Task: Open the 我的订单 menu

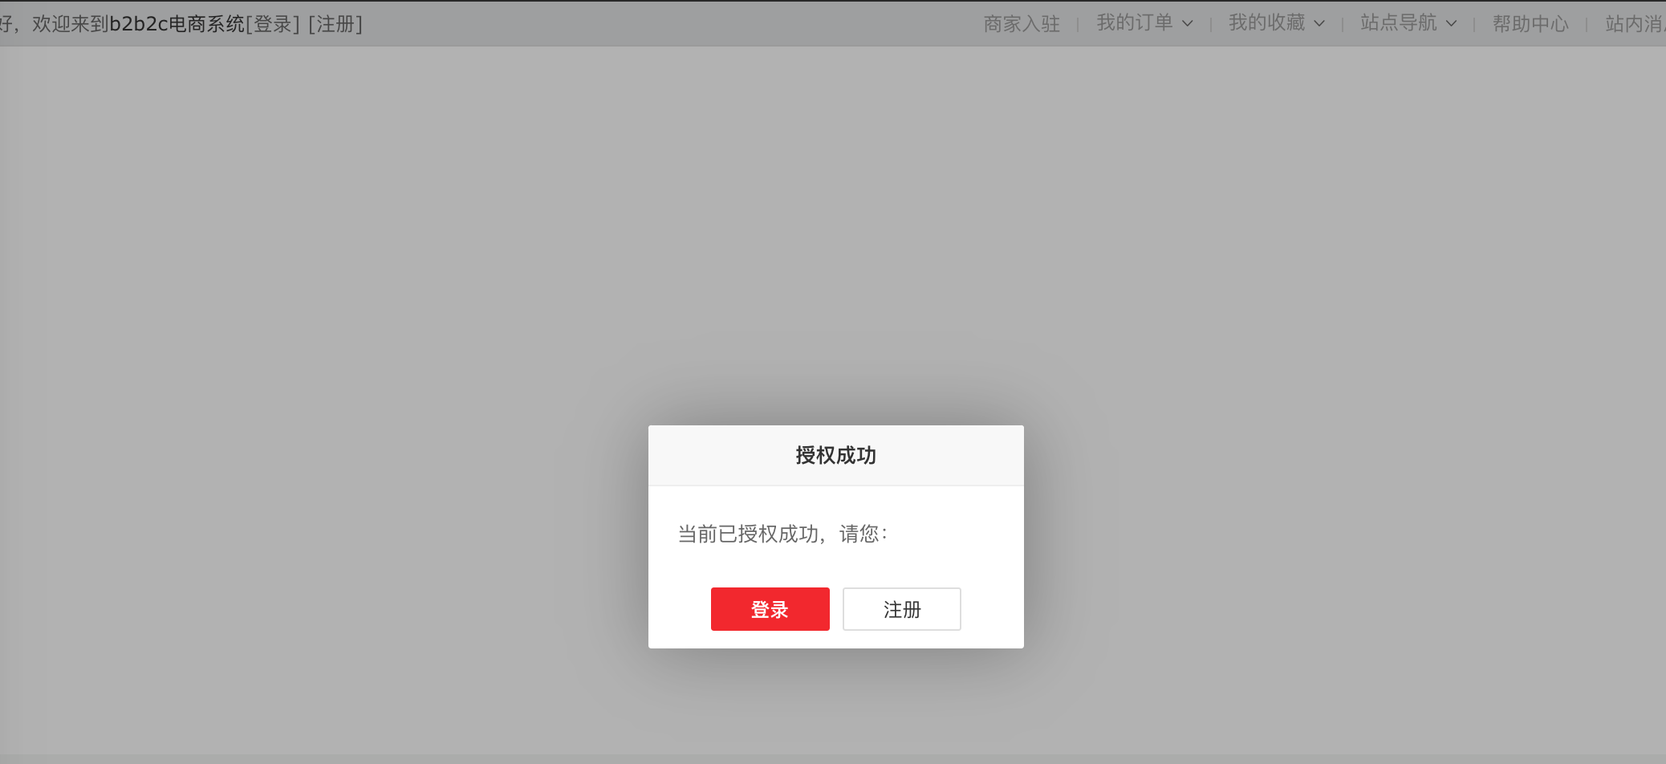Action: [1134, 23]
